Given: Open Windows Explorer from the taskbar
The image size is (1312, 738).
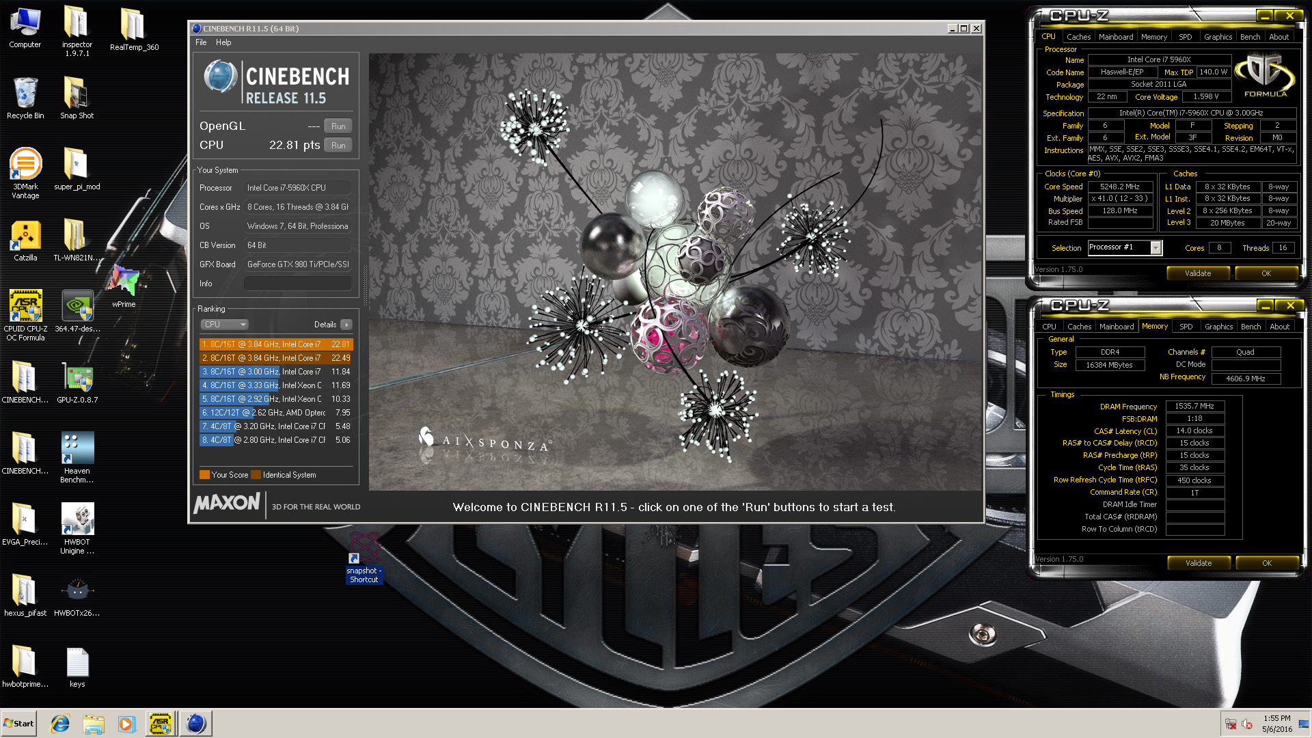Looking at the screenshot, I should [x=94, y=724].
